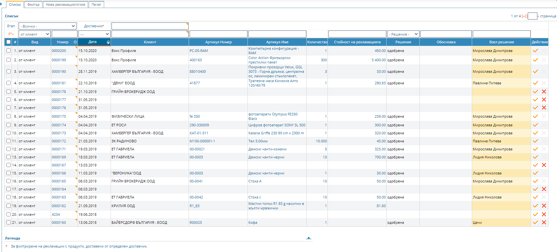Go to page 2 pagination link

[524, 16]
